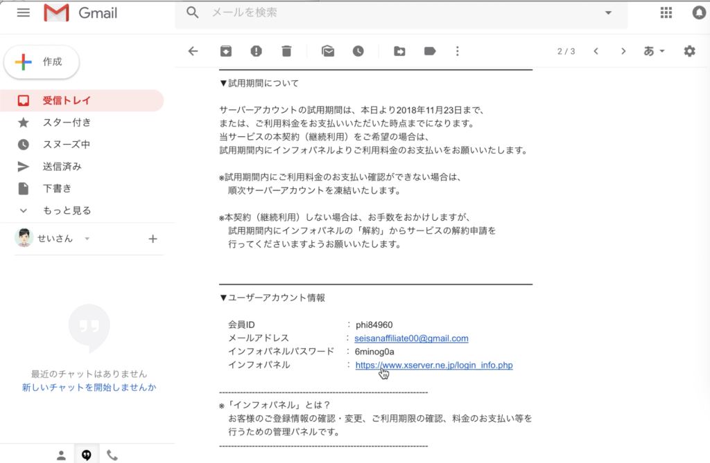Start a Hangouts phone call
This screenshot has height=463, width=710.
click(113, 455)
